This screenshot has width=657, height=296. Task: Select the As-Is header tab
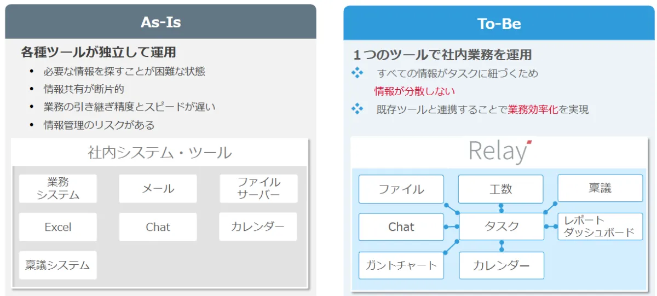click(160, 22)
